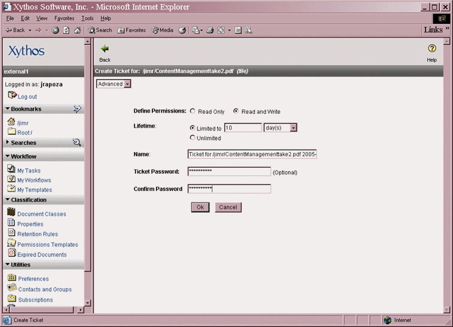The height and width of the screenshot is (327, 453).
Task: Click the green Back arrow icon
Action: (104, 49)
